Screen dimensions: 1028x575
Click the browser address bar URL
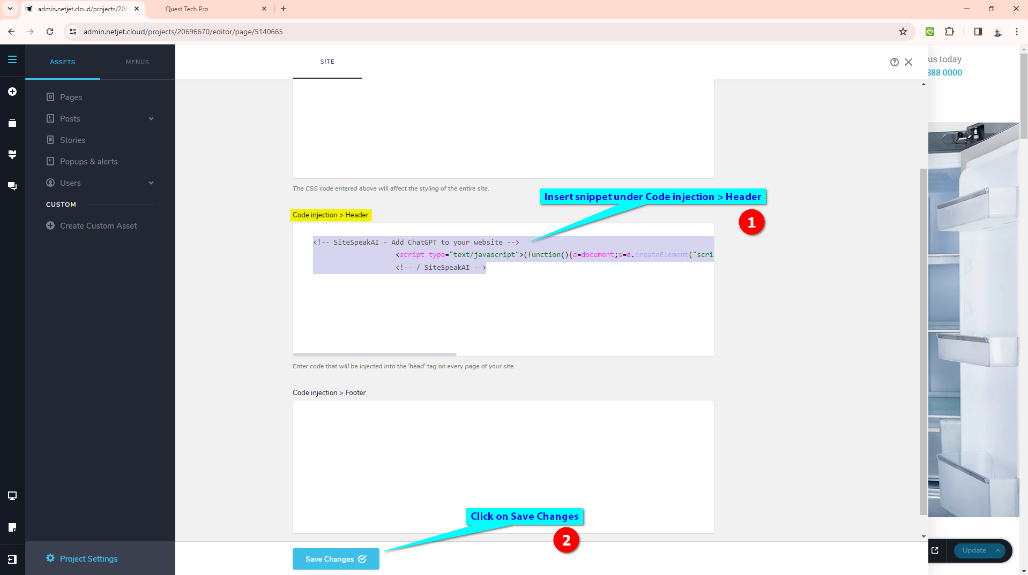183,32
